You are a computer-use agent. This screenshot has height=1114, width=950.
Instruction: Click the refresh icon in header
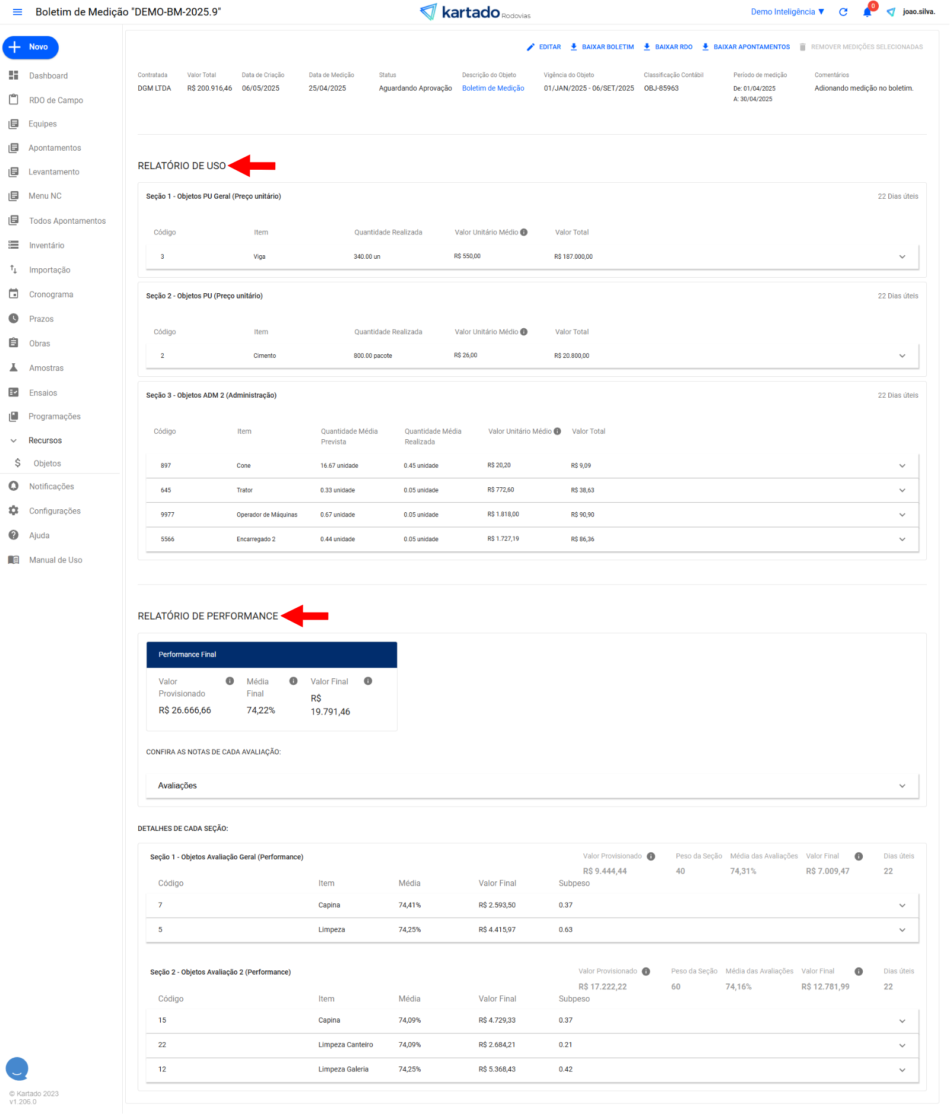(843, 12)
